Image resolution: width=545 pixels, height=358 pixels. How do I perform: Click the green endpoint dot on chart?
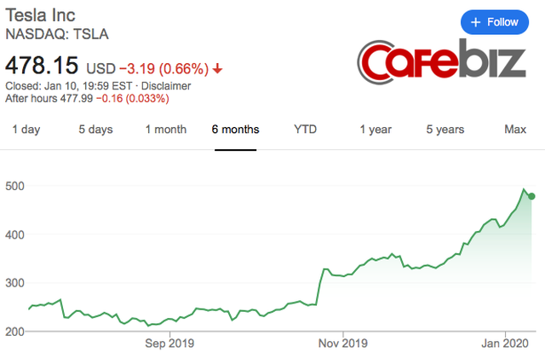(x=533, y=197)
